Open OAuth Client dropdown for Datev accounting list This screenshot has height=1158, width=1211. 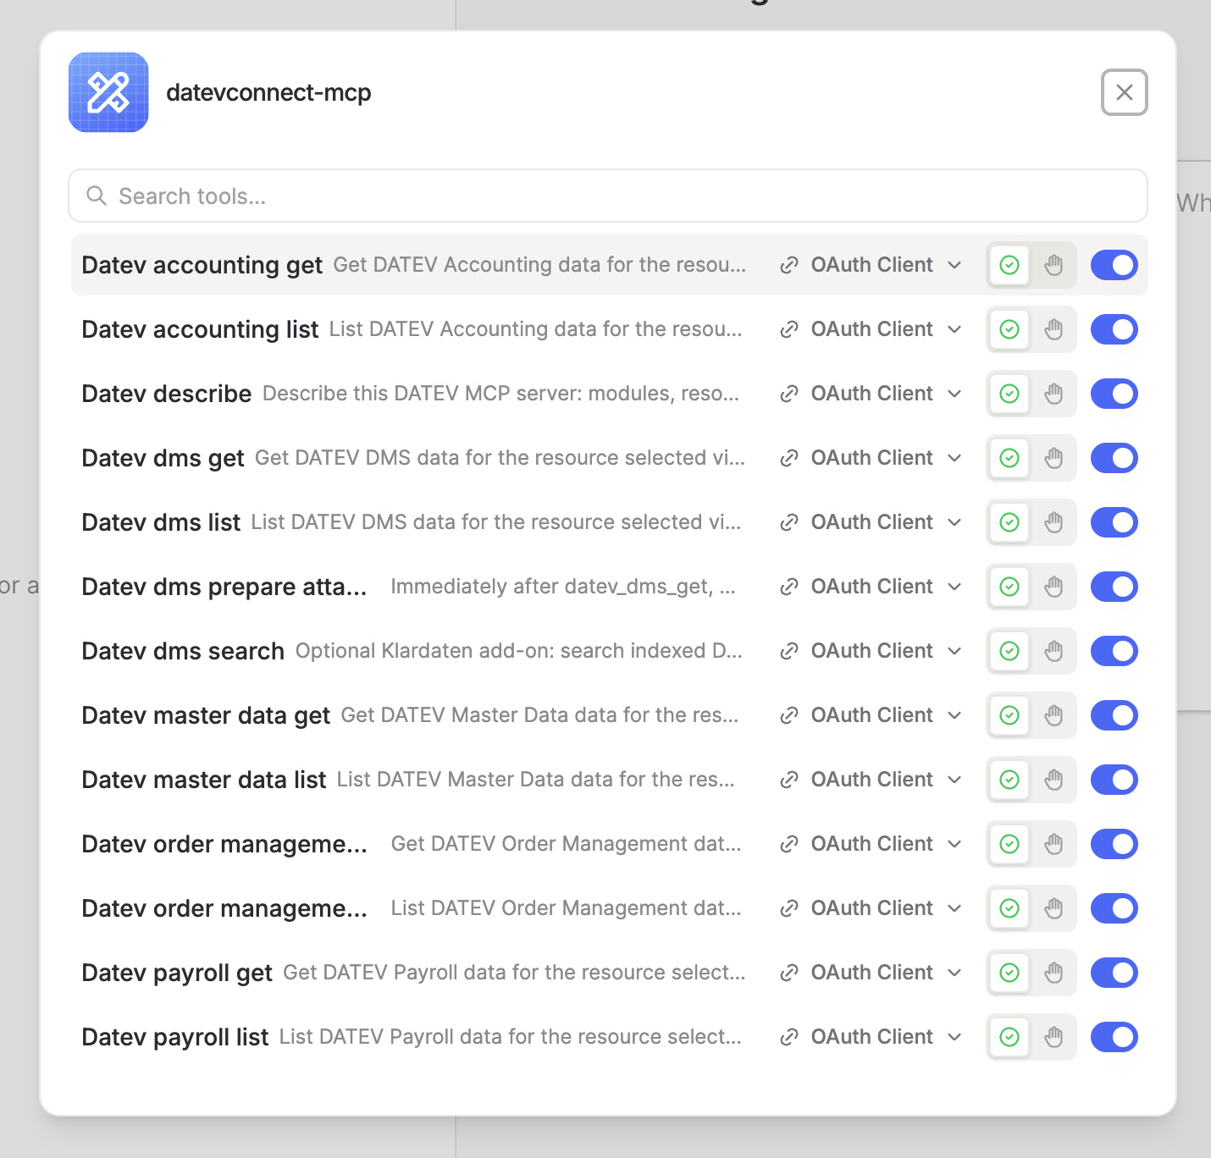[871, 329]
